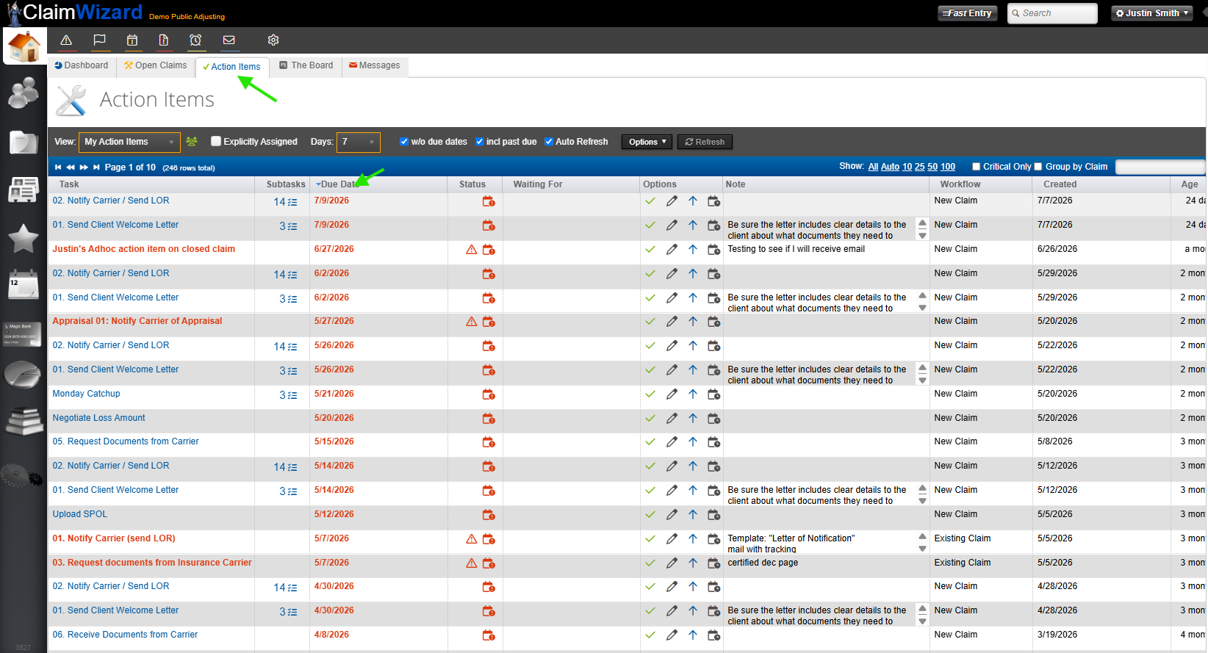
Task: Jump to last page with pagination icon
Action: [x=96, y=167]
